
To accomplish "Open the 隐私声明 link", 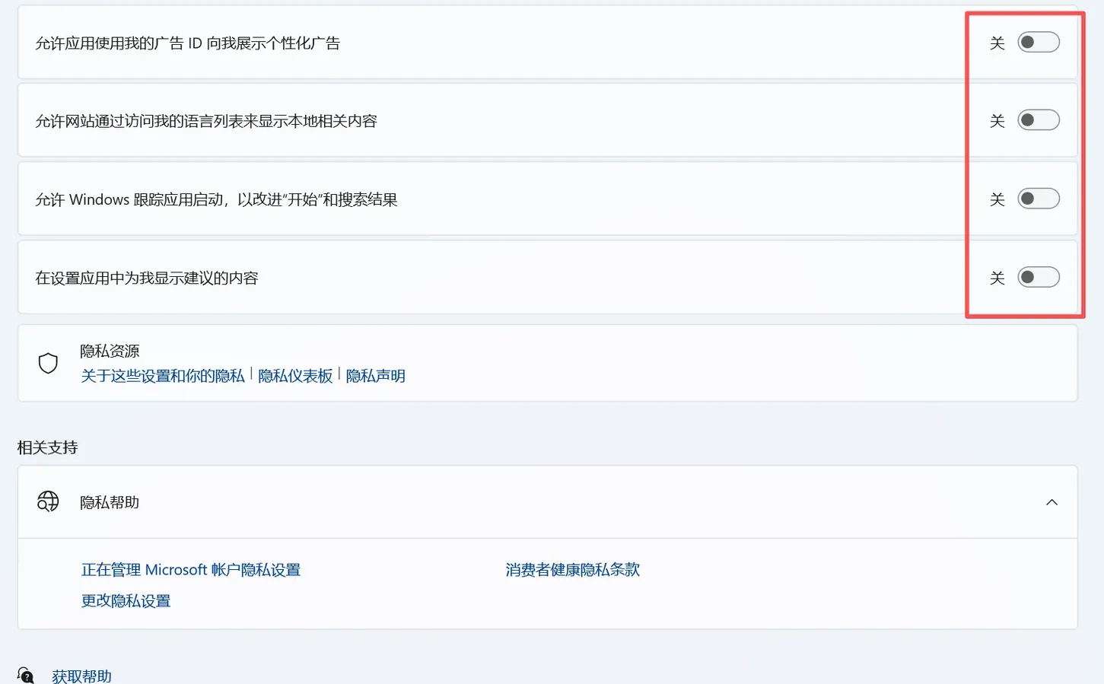I will pyautogui.click(x=375, y=376).
